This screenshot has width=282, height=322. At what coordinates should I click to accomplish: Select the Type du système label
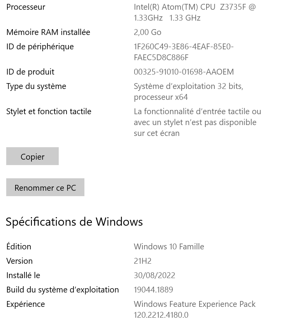coord(36,86)
